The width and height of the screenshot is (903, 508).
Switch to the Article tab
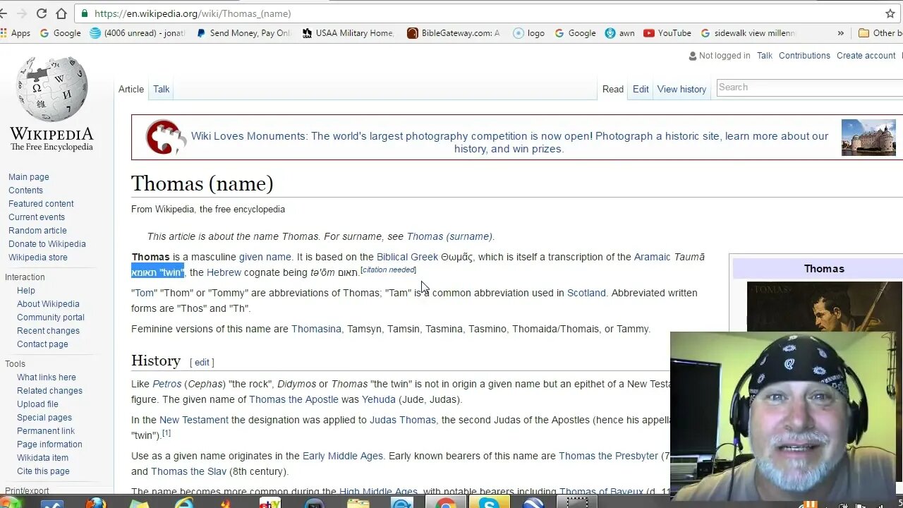point(131,89)
